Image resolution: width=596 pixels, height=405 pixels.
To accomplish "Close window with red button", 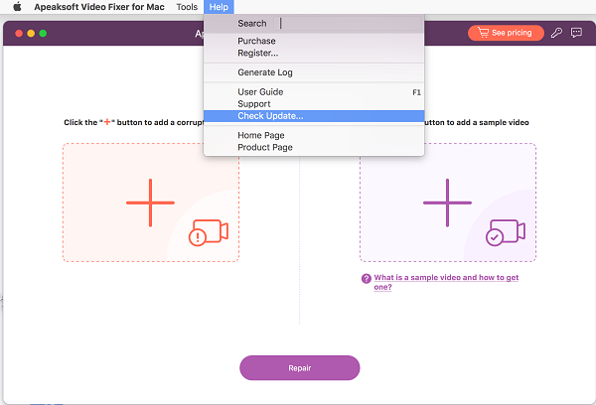I will [19, 34].
